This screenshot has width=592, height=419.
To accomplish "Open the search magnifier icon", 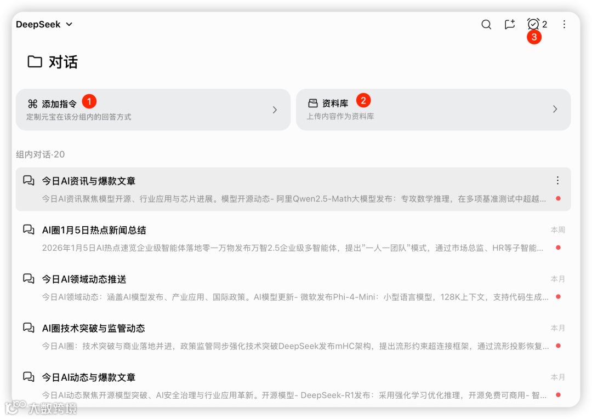I will tap(486, 24).
